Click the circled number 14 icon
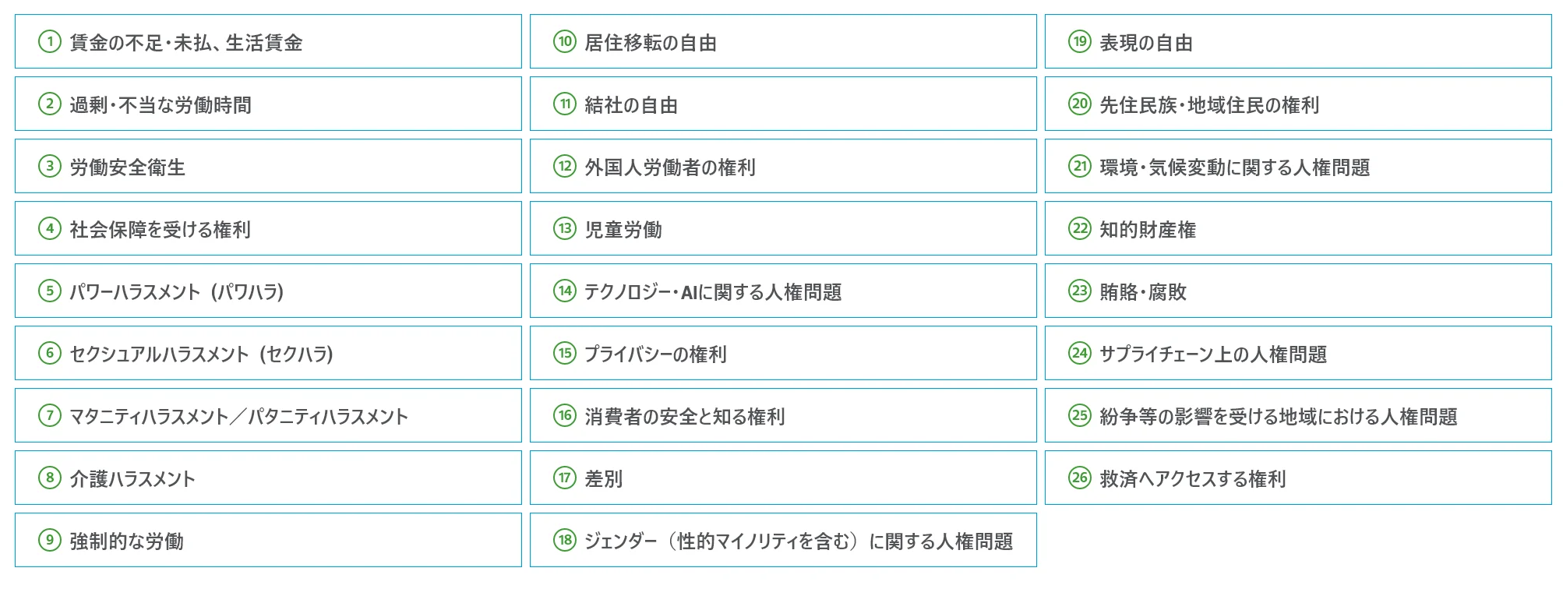This screenshot has width=1563, height=596. pos(565,291)
